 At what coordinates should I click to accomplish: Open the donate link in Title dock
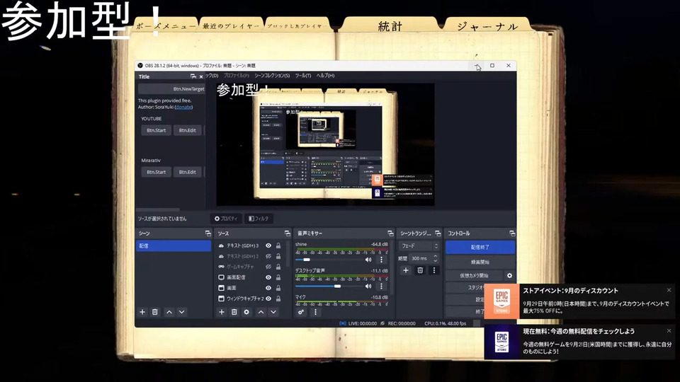point(184,107)
